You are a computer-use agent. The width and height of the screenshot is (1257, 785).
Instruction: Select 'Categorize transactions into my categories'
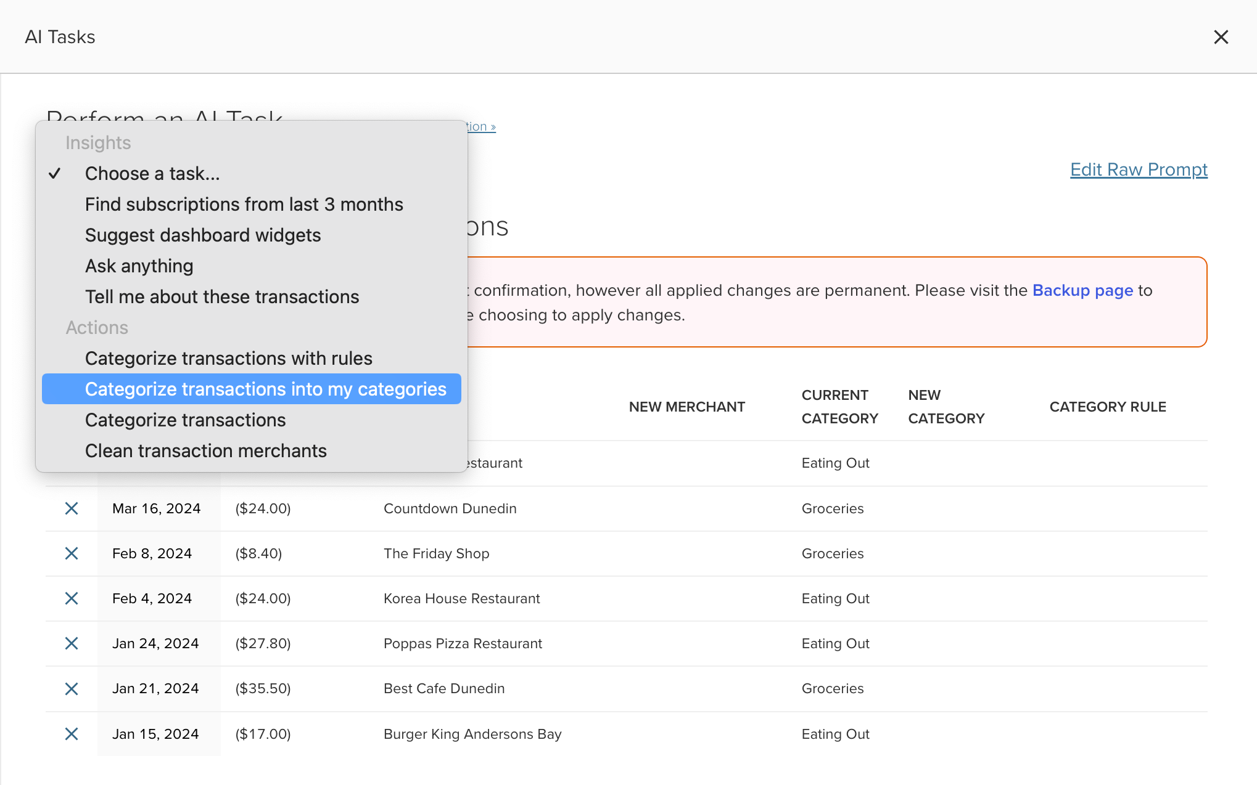click(265, 389)
